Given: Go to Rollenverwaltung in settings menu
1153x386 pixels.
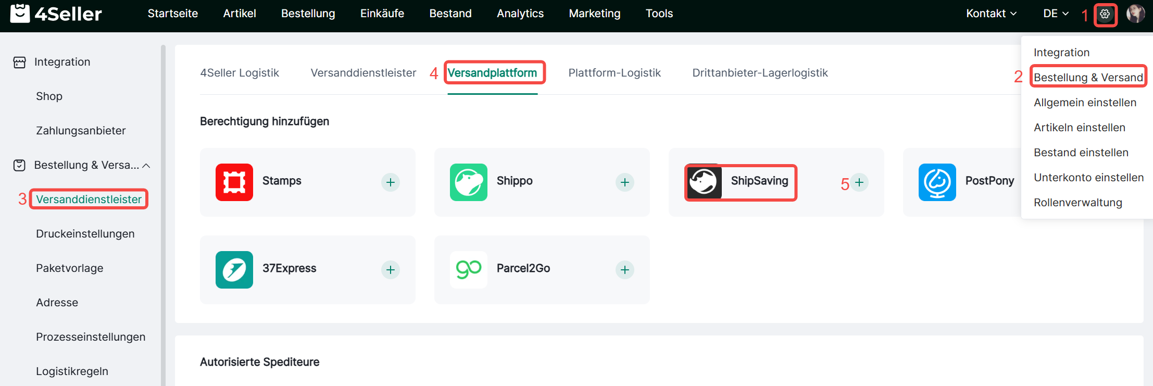Looking at the screenshot, I should pyautogui.click(x=1077, y=203).
